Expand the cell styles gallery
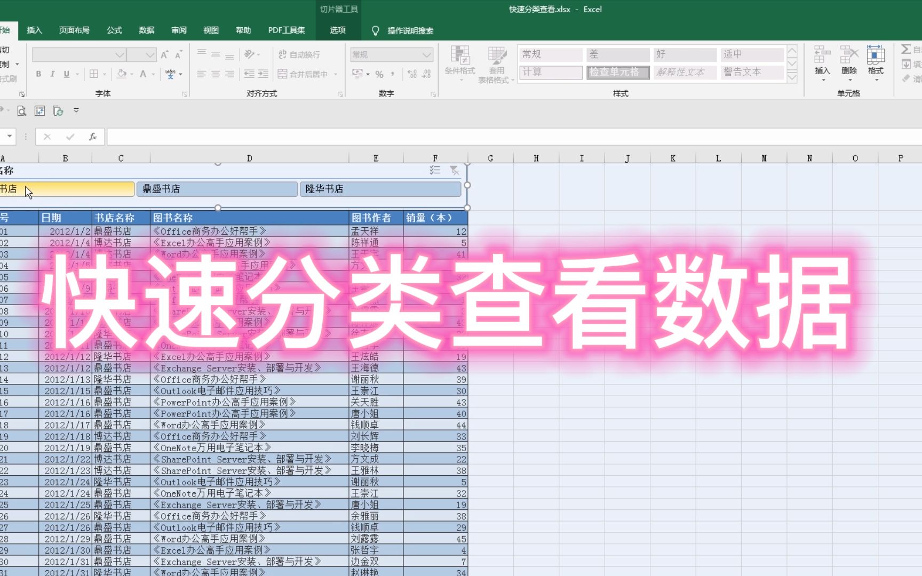Screen dimensions: 922x576 pyautogui.click(x=792, y=77)
